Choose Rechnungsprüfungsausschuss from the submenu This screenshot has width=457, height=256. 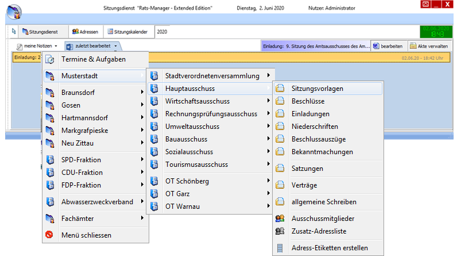210,114
